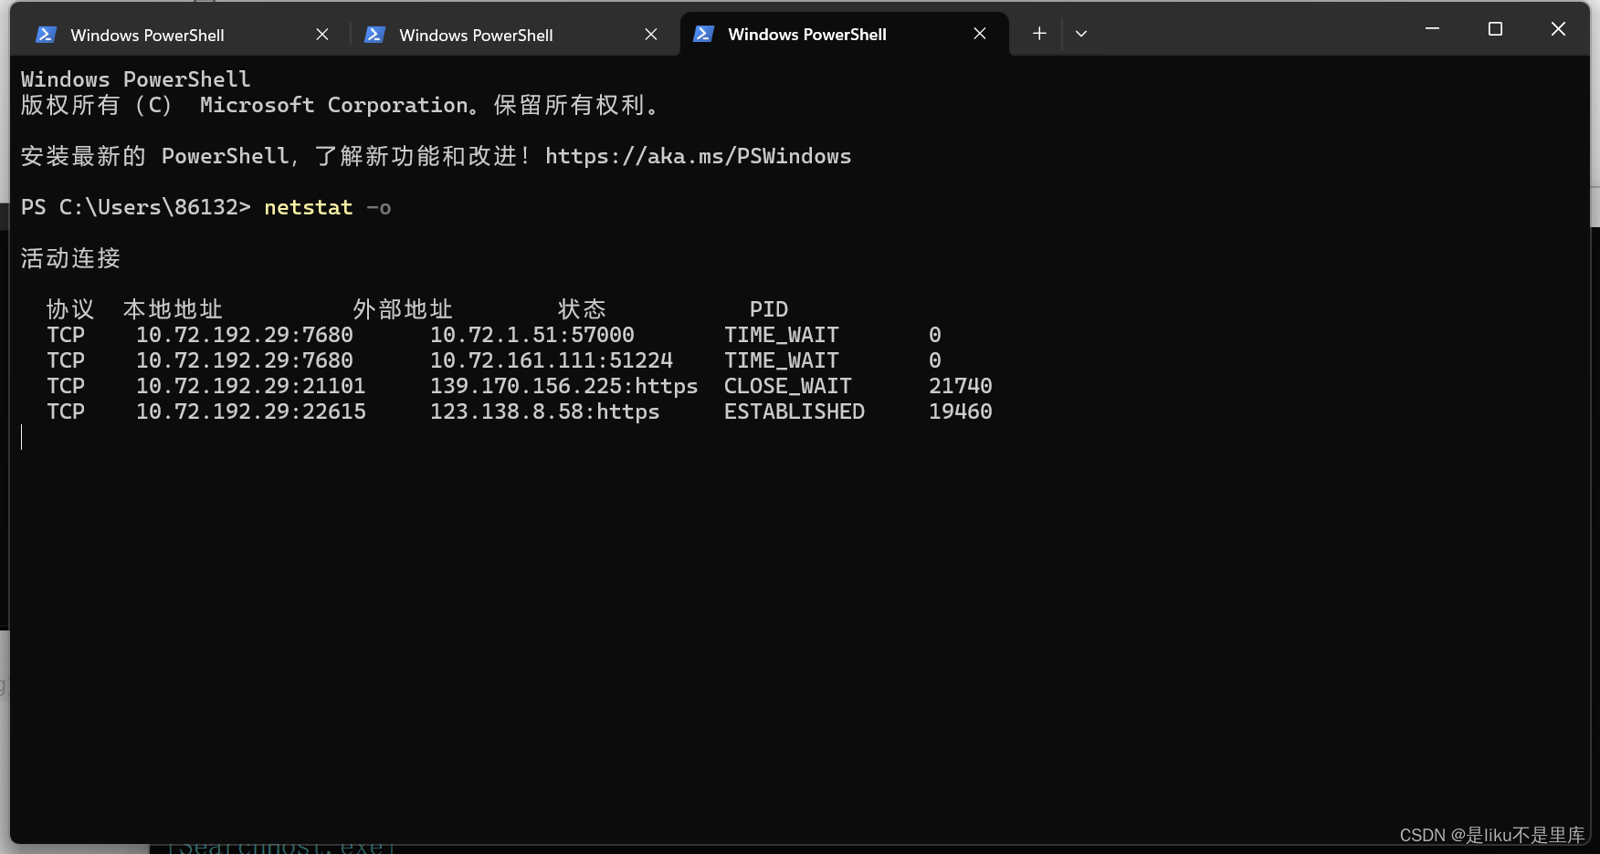Viewport: 1600px width, 854px height.
Task: Click the 本地地址 column header
Action: (x=174, y=309)
